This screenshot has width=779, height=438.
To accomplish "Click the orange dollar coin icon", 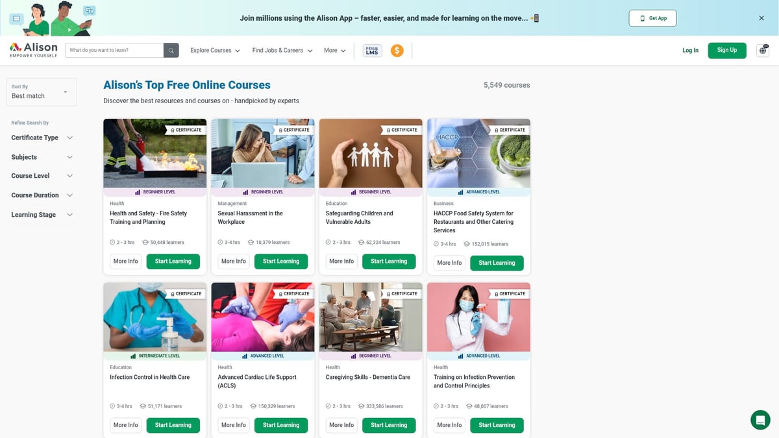I will [397, 50].
